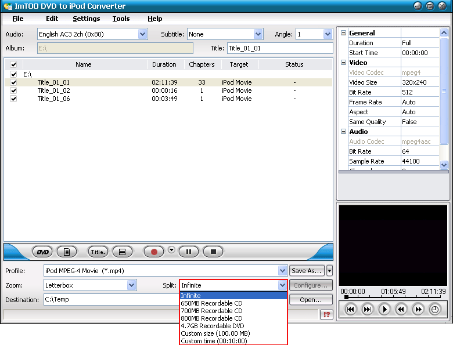Pause conversion with the pause button
Screen dimensions: 453x345
189,252
